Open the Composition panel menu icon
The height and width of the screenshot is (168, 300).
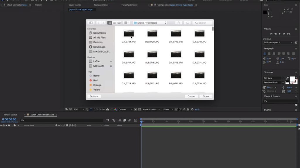(x=196, y=5)
